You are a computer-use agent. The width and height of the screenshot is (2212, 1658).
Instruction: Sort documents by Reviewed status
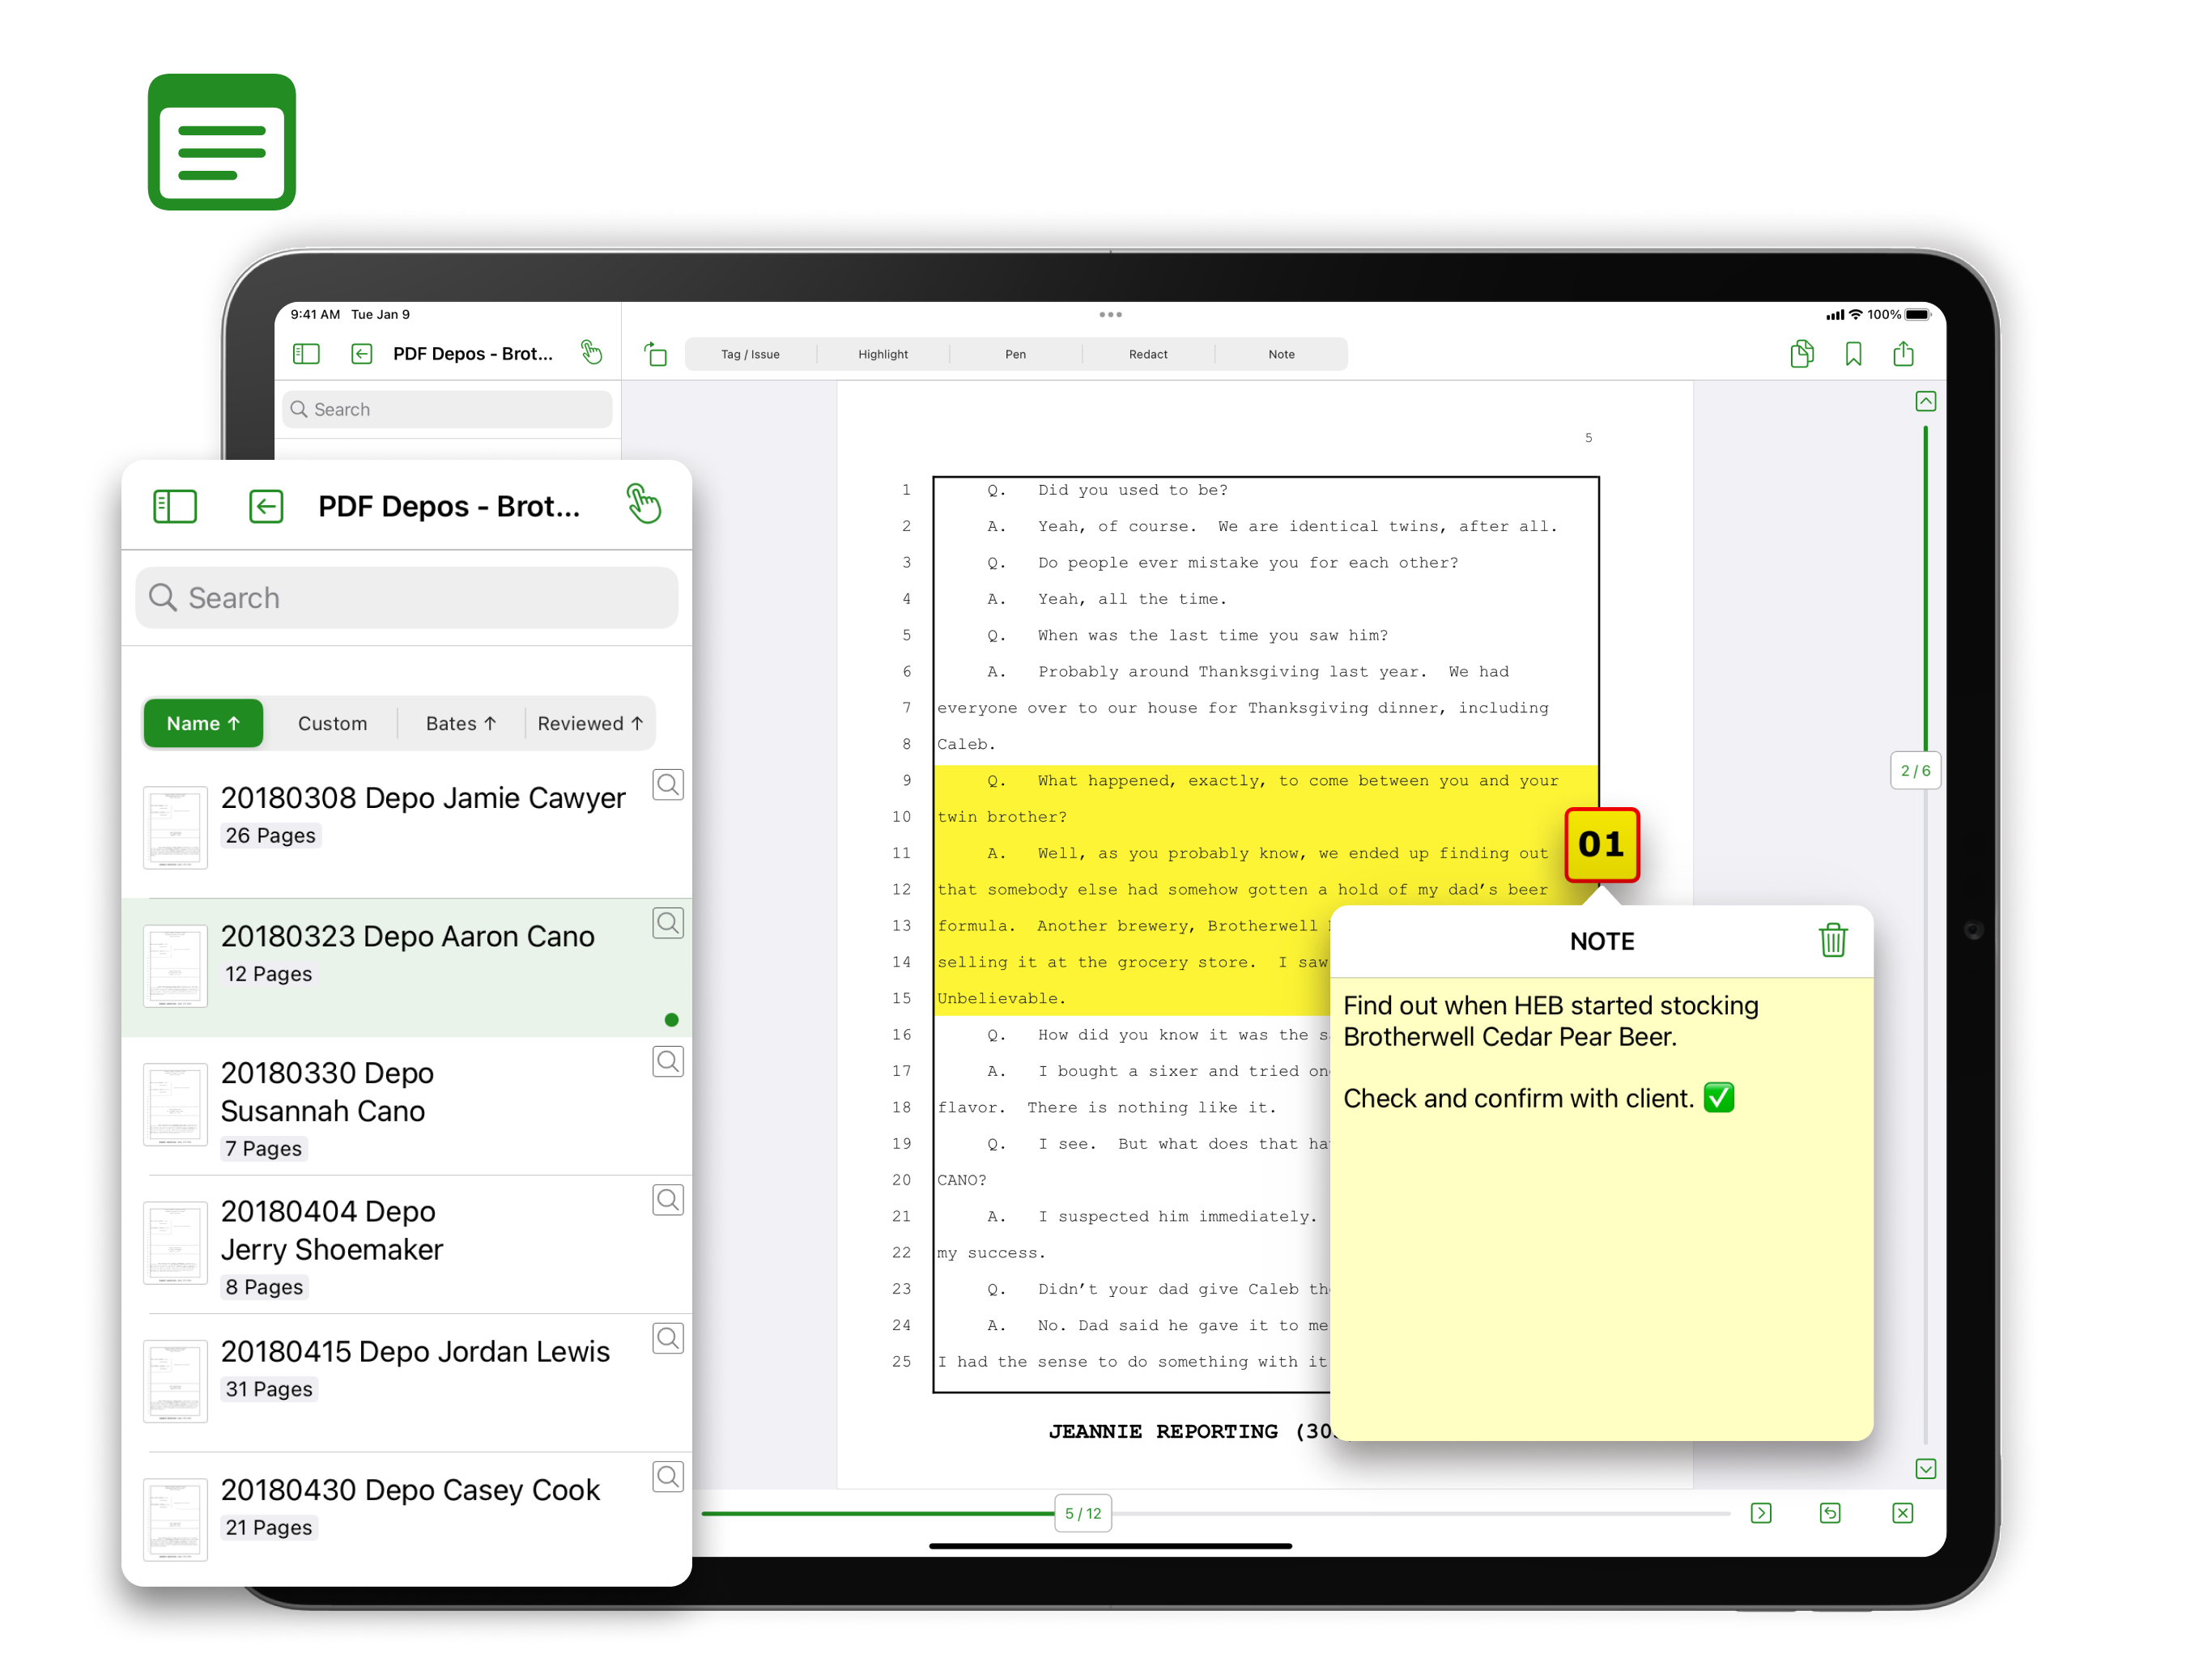[x=590, y=723]
